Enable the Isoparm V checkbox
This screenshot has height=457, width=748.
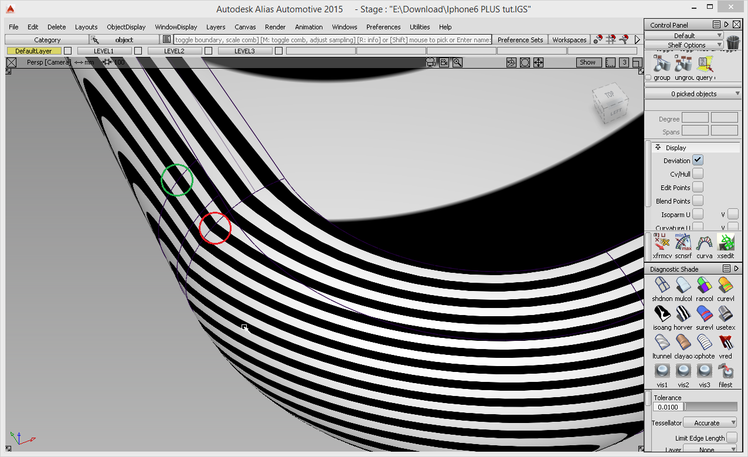point(733,214)
